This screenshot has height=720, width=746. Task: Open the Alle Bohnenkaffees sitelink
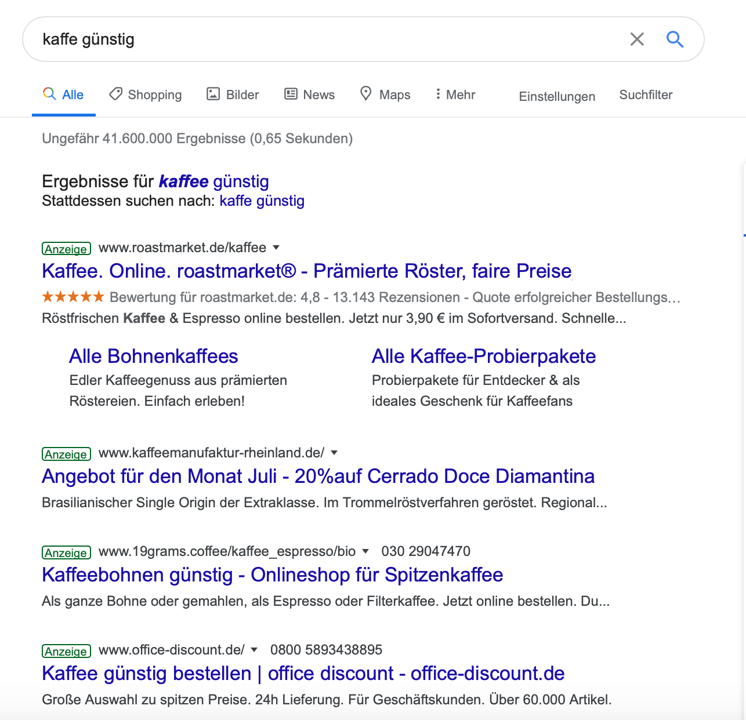154,356
